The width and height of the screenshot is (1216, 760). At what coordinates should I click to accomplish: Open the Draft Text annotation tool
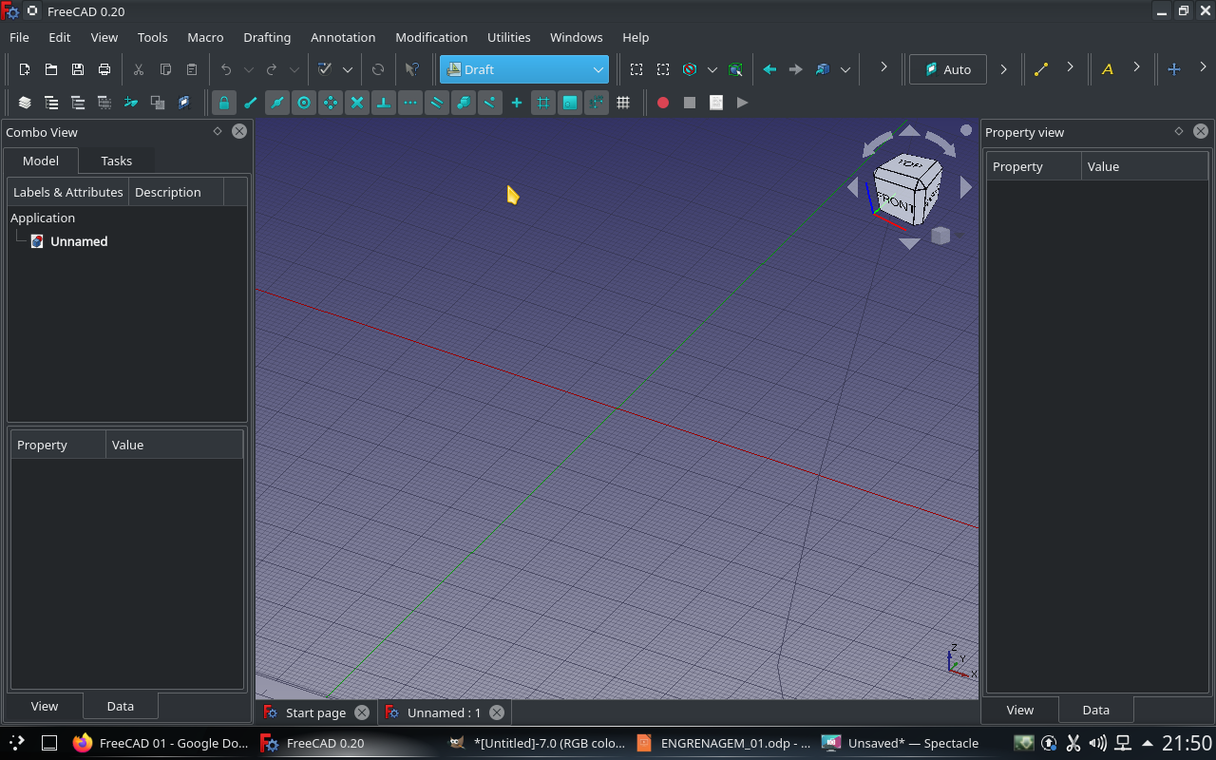click(1108, 68)
